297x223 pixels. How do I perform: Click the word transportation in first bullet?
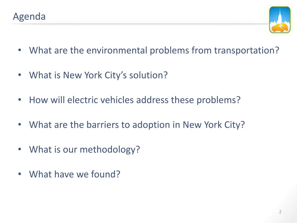pos(247,51)
